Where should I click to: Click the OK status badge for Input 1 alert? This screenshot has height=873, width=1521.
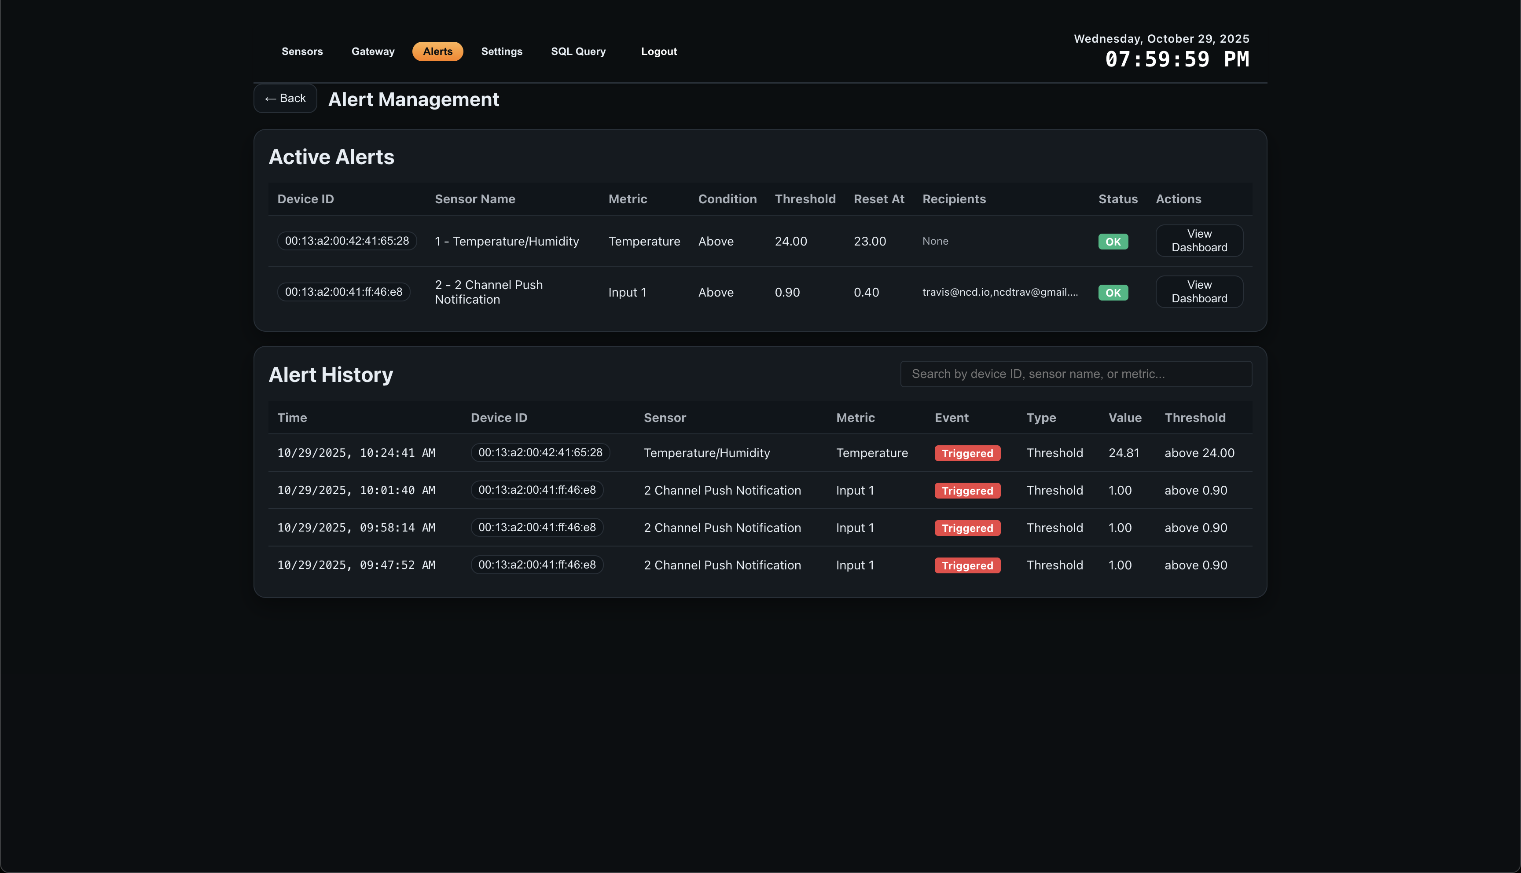pyautogui.click(x=1113, y=293)
